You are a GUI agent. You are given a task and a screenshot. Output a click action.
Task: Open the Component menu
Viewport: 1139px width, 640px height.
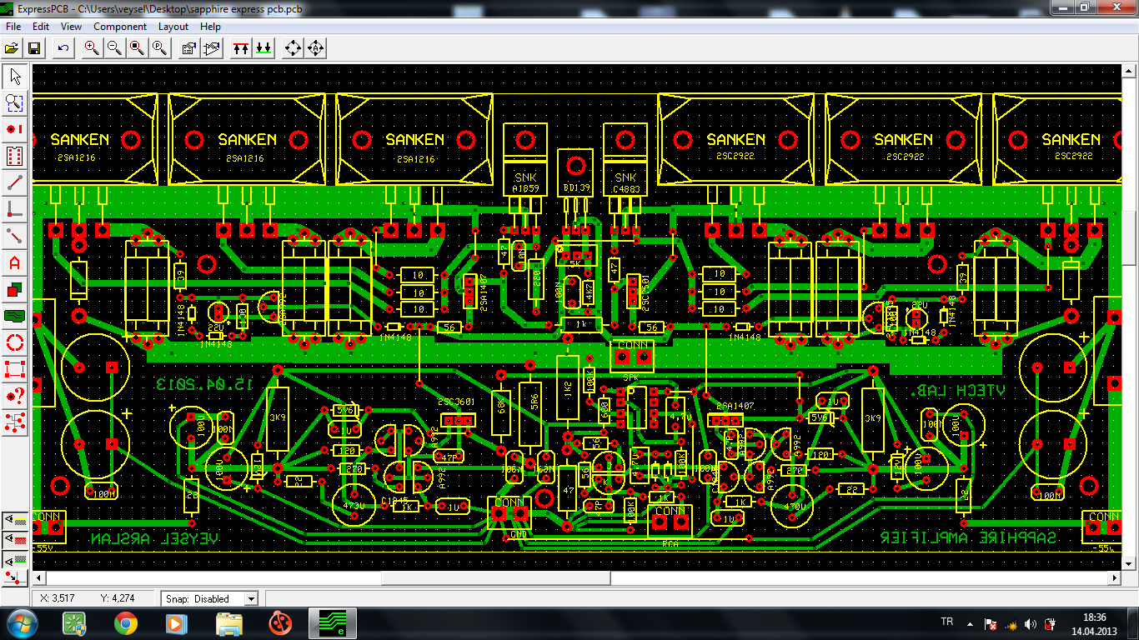119,27
